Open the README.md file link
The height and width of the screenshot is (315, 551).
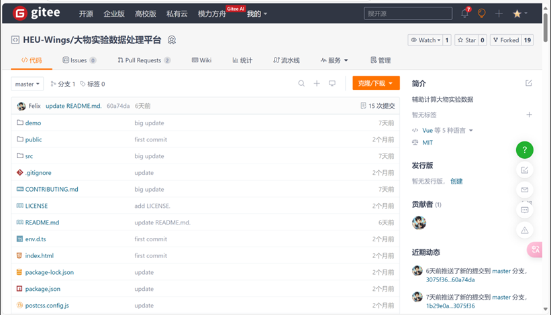[42, 223]
